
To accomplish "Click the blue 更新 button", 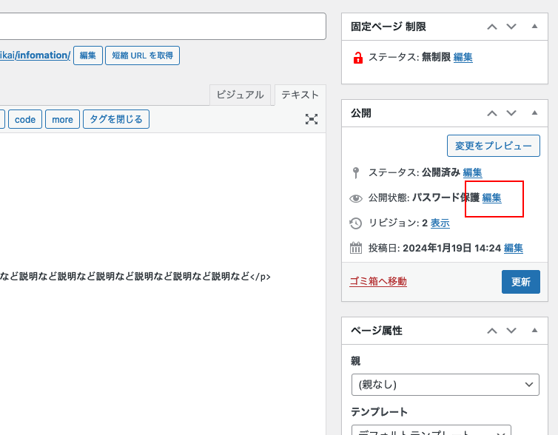I will coord(521,282).
